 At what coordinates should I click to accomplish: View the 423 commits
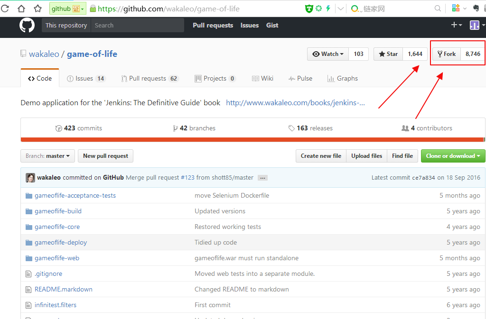point(79,128)
